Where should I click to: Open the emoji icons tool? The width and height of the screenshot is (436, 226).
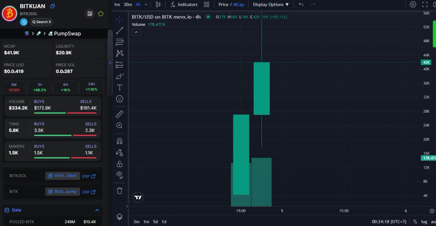120,99
